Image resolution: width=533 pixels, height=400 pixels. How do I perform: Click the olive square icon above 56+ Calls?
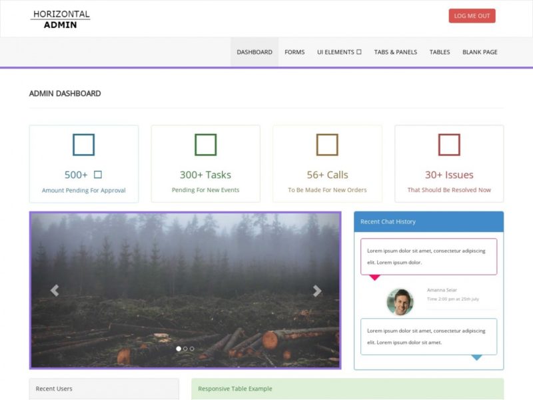tap(326, 144)
